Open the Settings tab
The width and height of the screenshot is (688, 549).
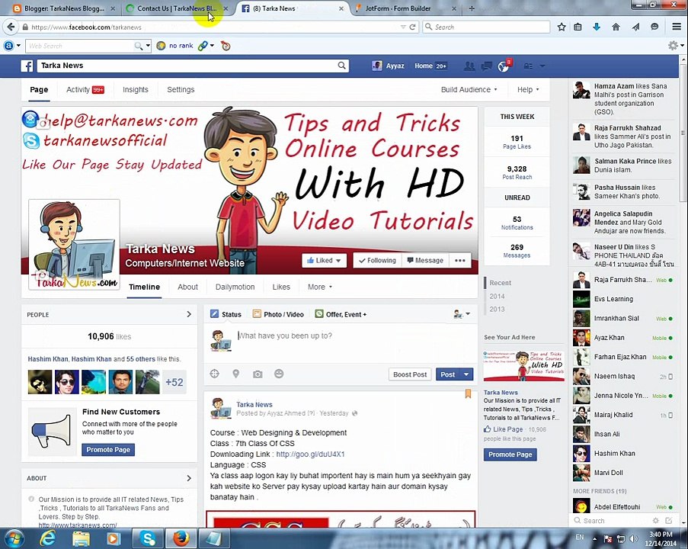click(181, 90)
